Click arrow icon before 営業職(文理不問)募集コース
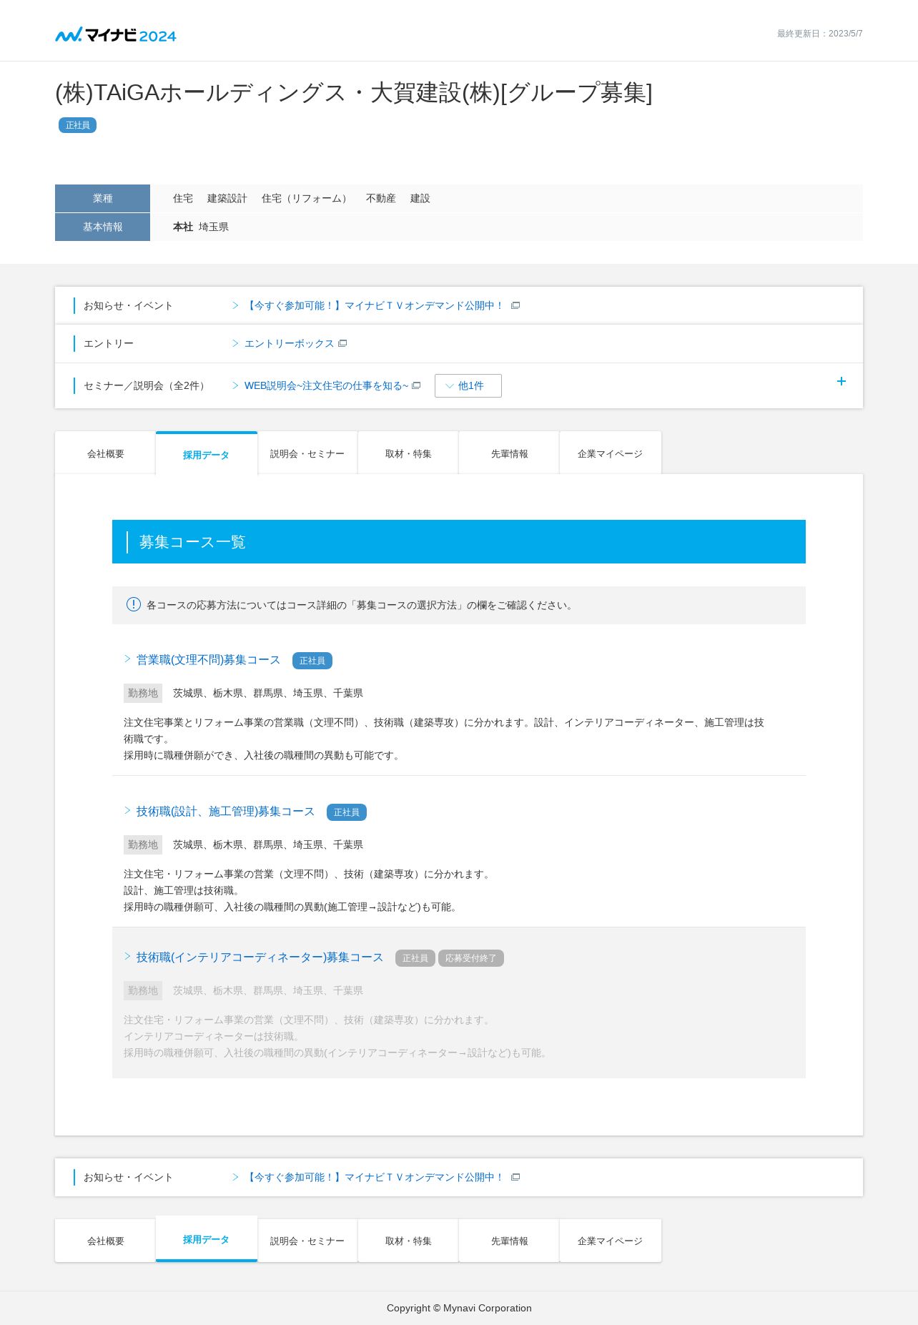 point(128,659)
